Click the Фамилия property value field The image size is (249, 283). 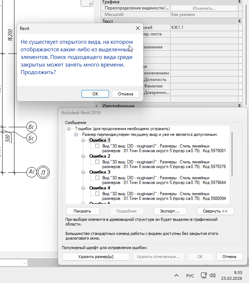(x=204, y=86)
